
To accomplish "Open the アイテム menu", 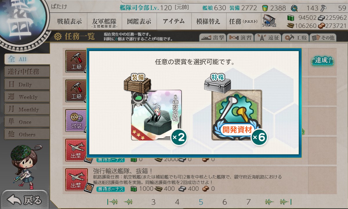I will [174, 21].
